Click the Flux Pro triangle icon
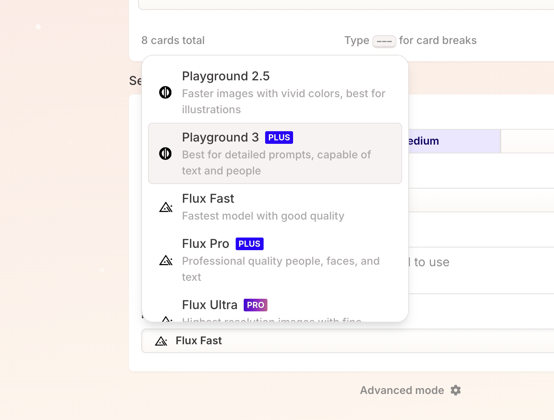The height and width of the screenshot is (420, 554). coord(166,261)
